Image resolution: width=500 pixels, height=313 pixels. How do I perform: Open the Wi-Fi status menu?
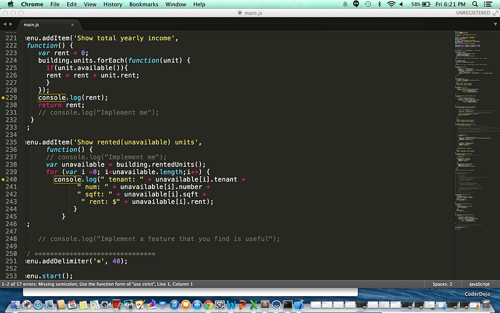[391, 4]
